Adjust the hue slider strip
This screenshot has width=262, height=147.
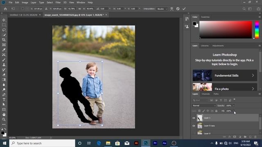257,30
